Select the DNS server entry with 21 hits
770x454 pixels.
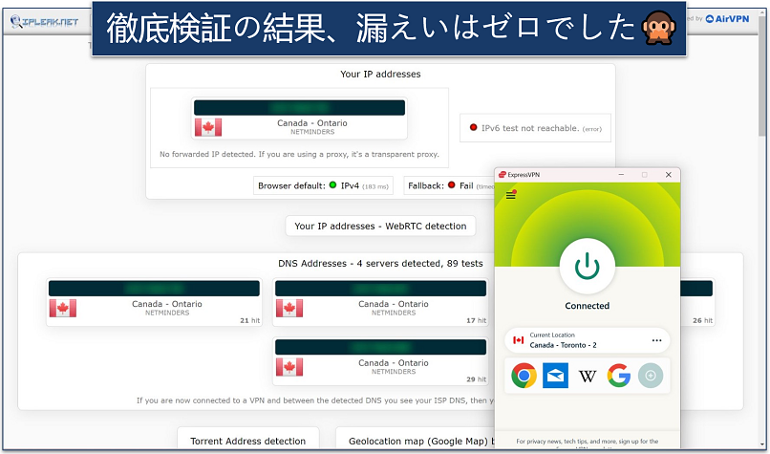[153, 302]
